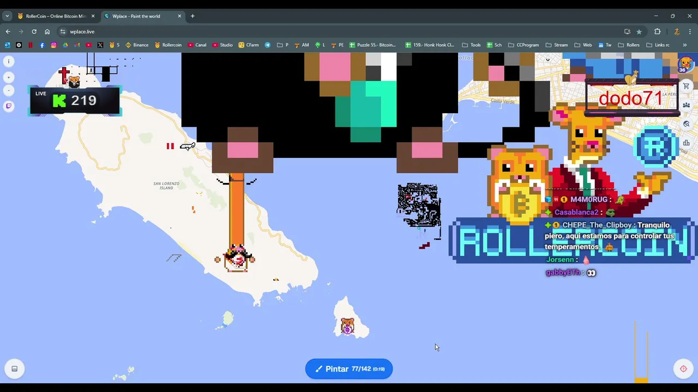Go back to previous page
Viewport: 698px width, 392px height.
[8, 32]
